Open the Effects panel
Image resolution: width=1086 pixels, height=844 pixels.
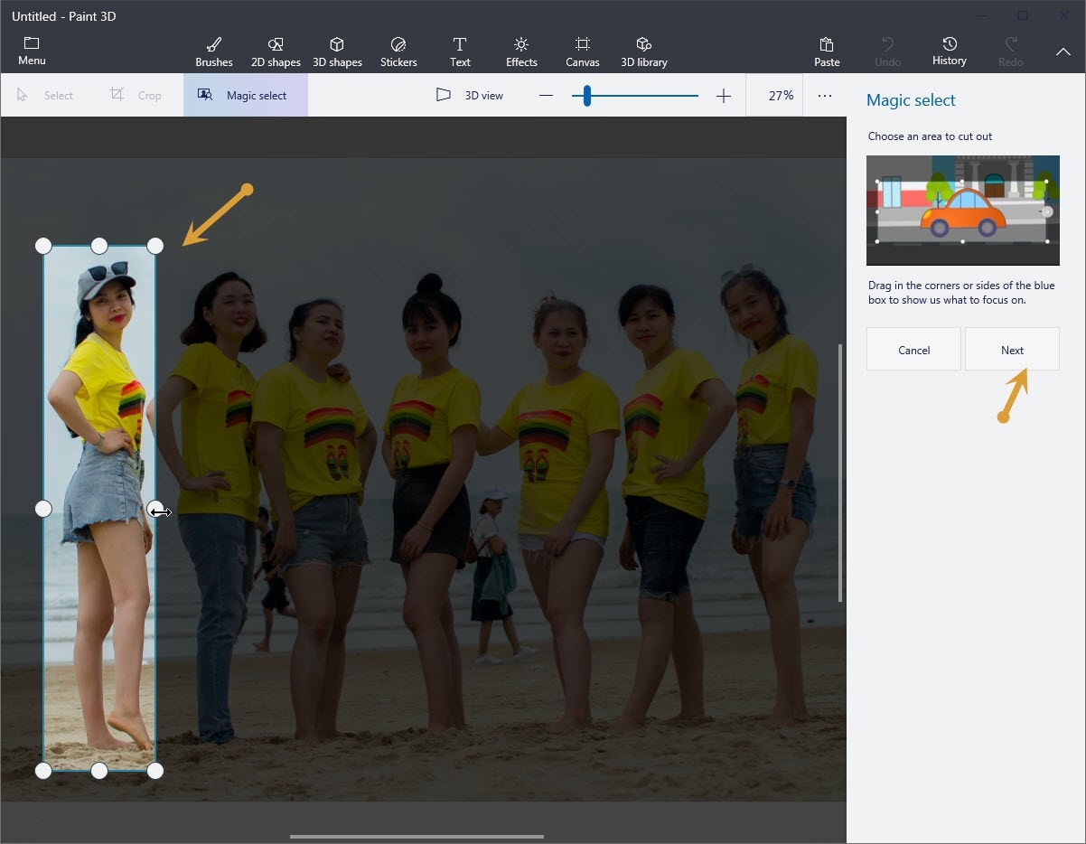click(x=521, y=52)
